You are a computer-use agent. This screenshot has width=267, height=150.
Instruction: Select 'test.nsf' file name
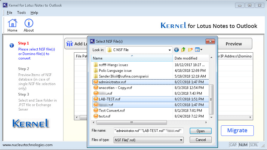click(105, 116)
